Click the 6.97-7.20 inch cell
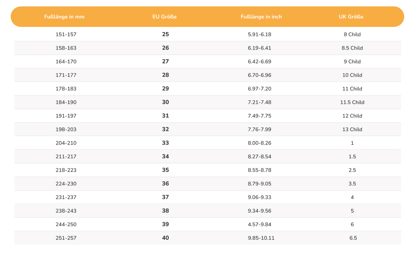 (259, 89)
